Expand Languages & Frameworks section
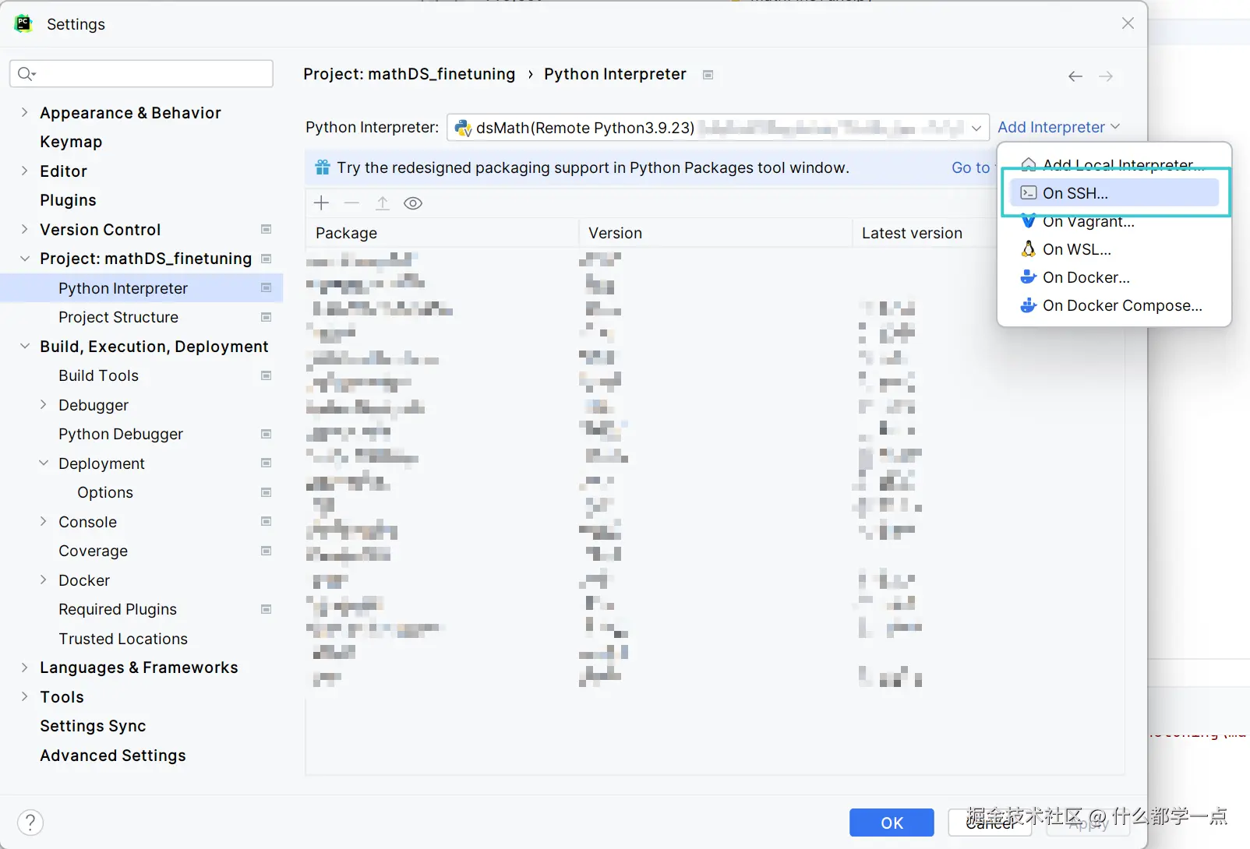This screenshot has width=1250, height=849. click(24, 668)
